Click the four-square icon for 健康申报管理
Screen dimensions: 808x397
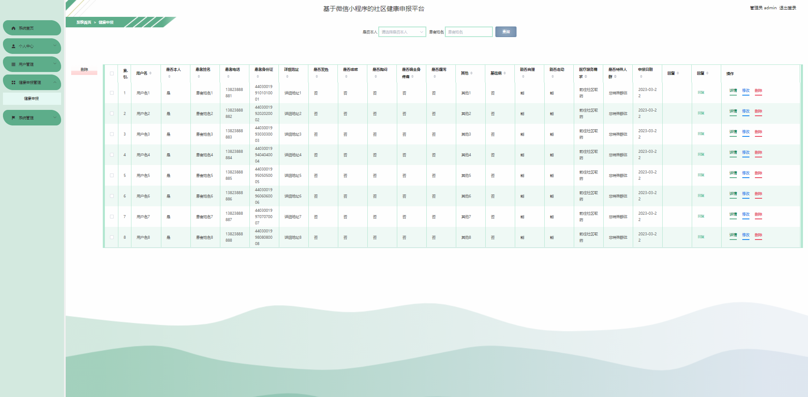click(x=13, y=83)
